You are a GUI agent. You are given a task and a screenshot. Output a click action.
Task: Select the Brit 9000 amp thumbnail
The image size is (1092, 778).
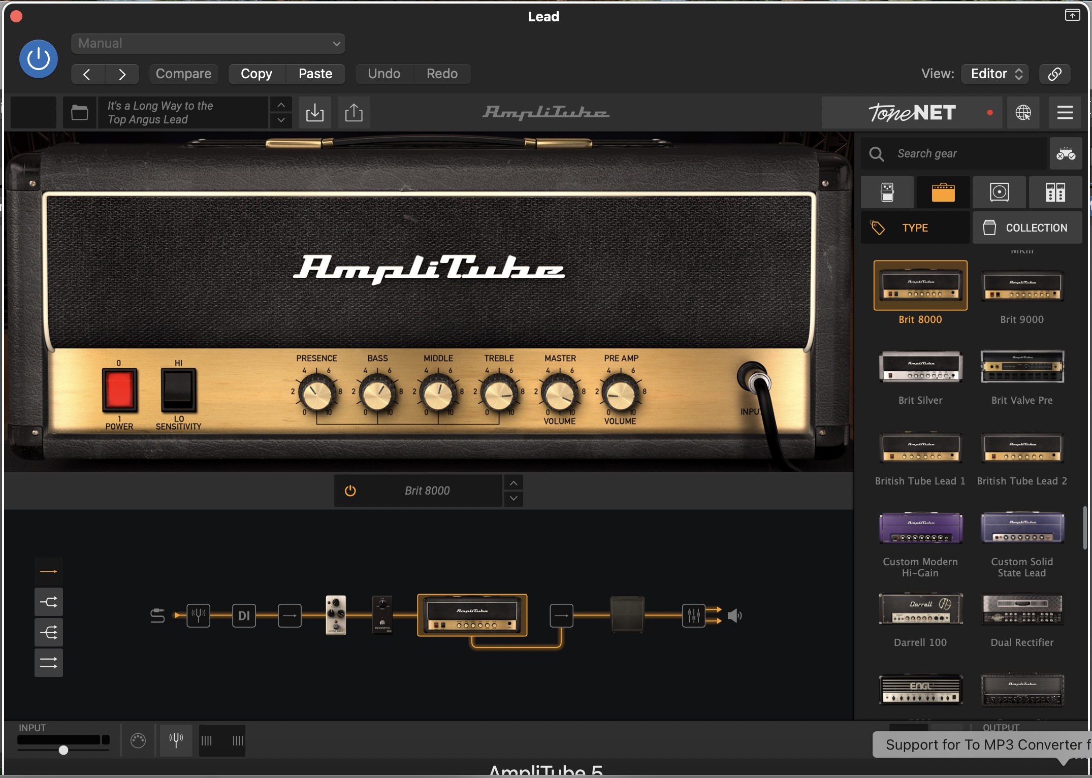(1022, 286)
